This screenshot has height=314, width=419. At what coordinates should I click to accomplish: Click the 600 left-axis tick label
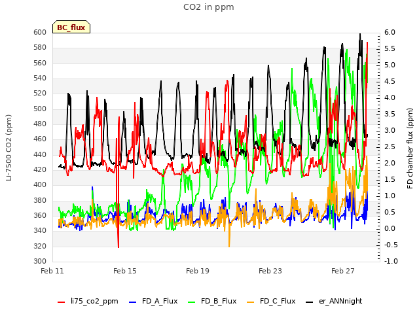(x=40, y=32)
